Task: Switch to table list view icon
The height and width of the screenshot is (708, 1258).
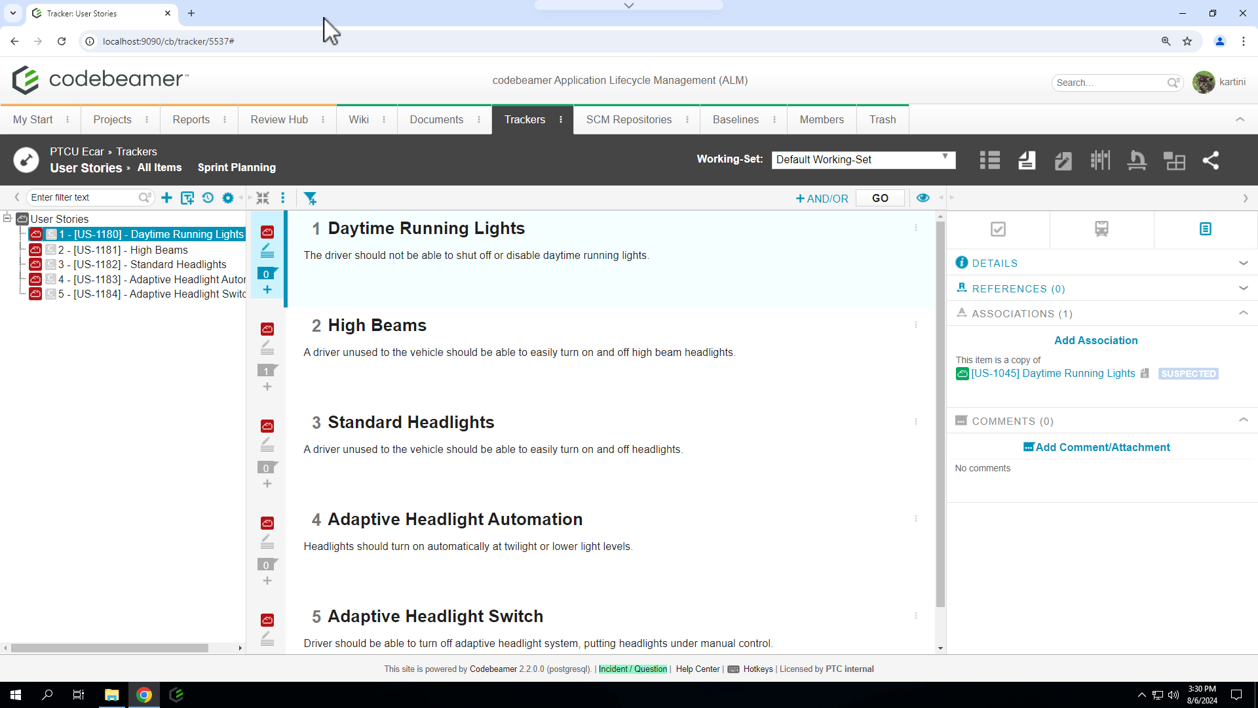Action: click(990, 161)
